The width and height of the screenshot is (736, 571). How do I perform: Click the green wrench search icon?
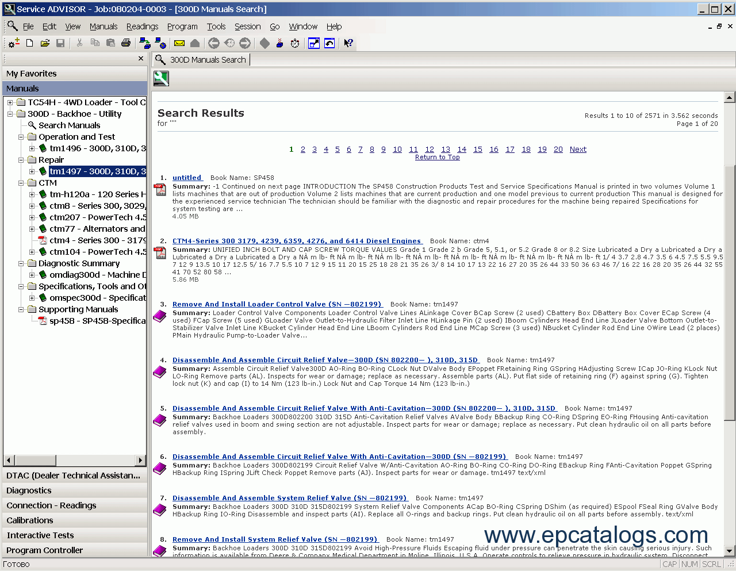161,78
